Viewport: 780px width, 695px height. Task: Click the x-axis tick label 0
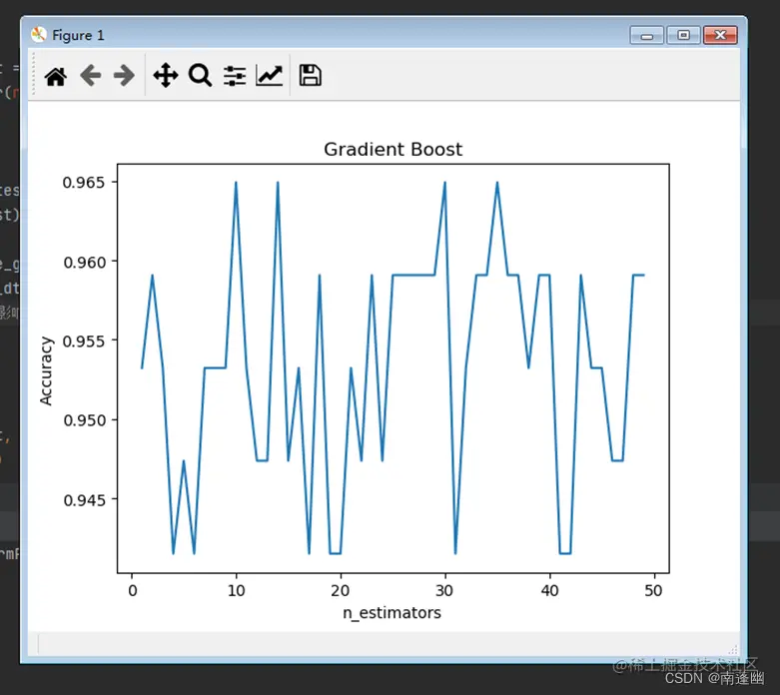pos(132,590)
